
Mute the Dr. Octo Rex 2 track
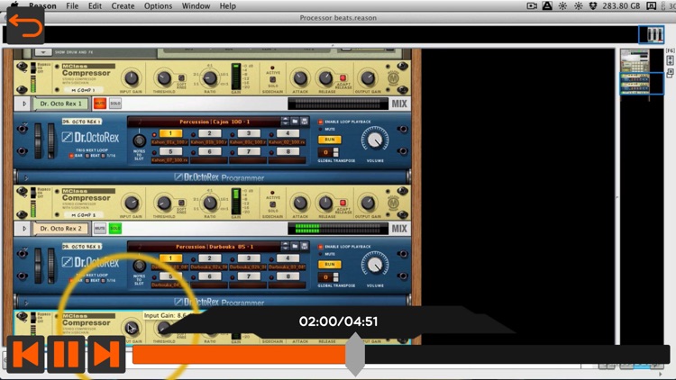tap(100, 229)
